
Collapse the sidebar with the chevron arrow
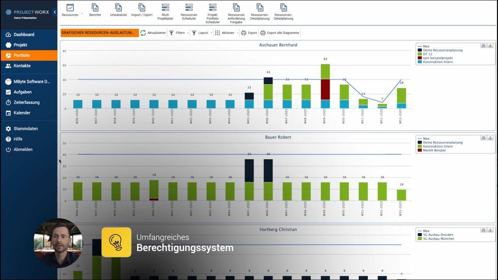pyautogui.click(x=54, y=12)
